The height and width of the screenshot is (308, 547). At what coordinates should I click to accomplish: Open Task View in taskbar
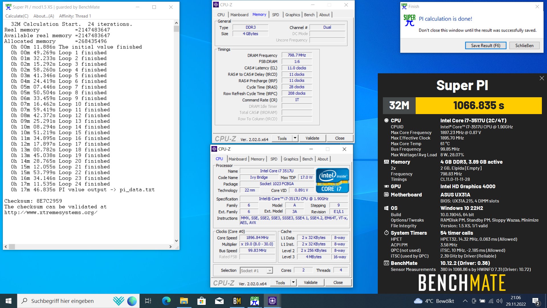click(x=148, y=301)
